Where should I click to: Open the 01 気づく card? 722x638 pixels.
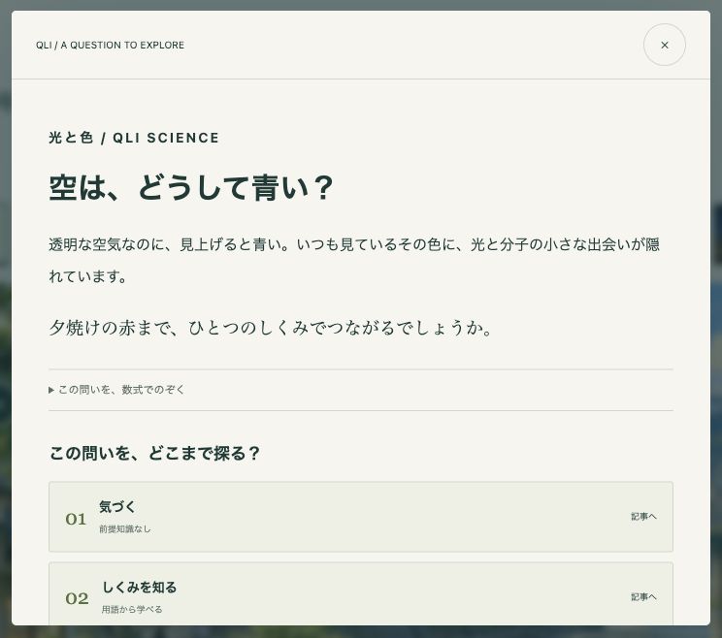pyautogui.click(x=361, y=517)
